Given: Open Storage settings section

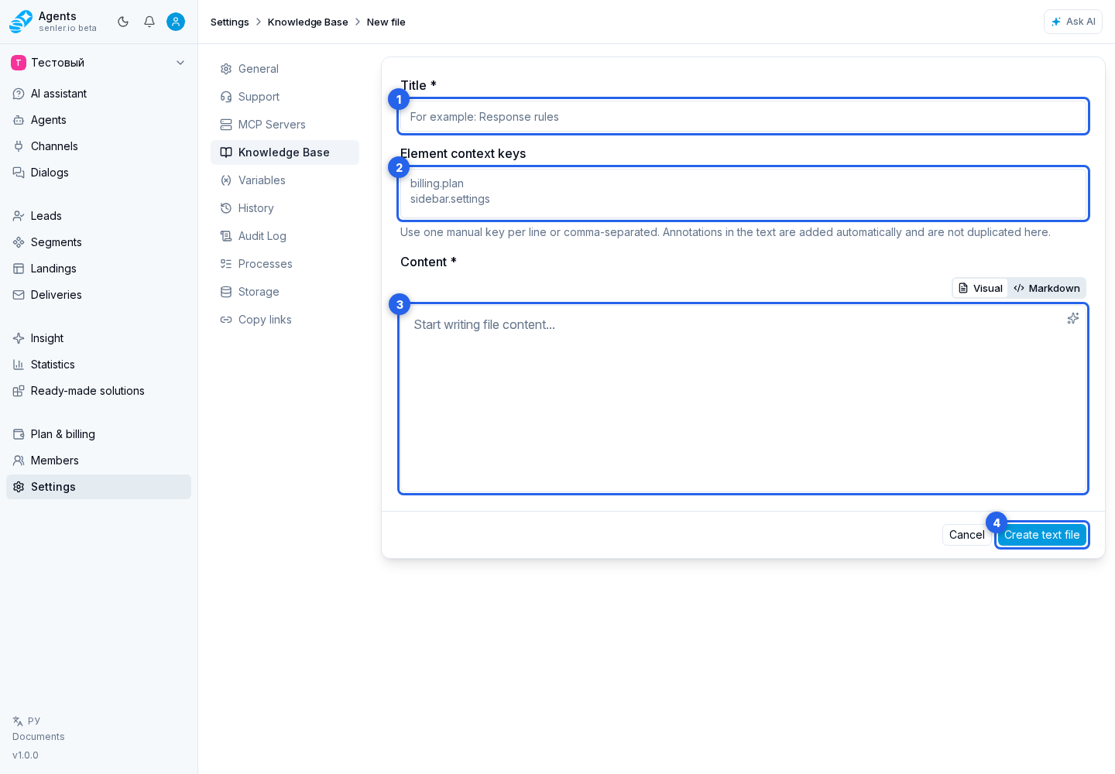Looking at the screenshot, I should (x=285, y=292).
